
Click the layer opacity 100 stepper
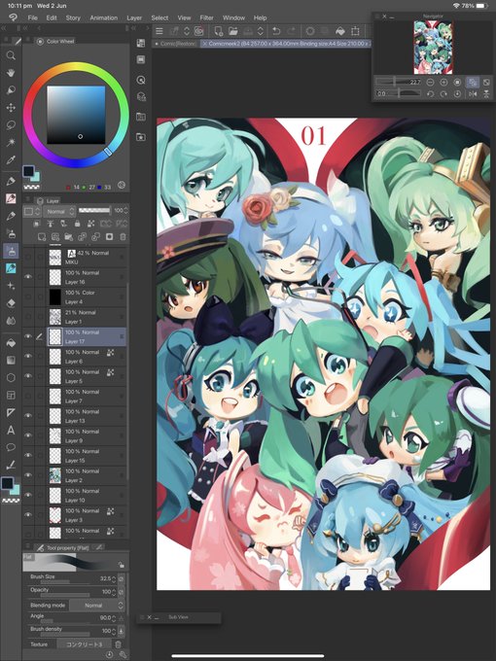(x=125, y=210)
